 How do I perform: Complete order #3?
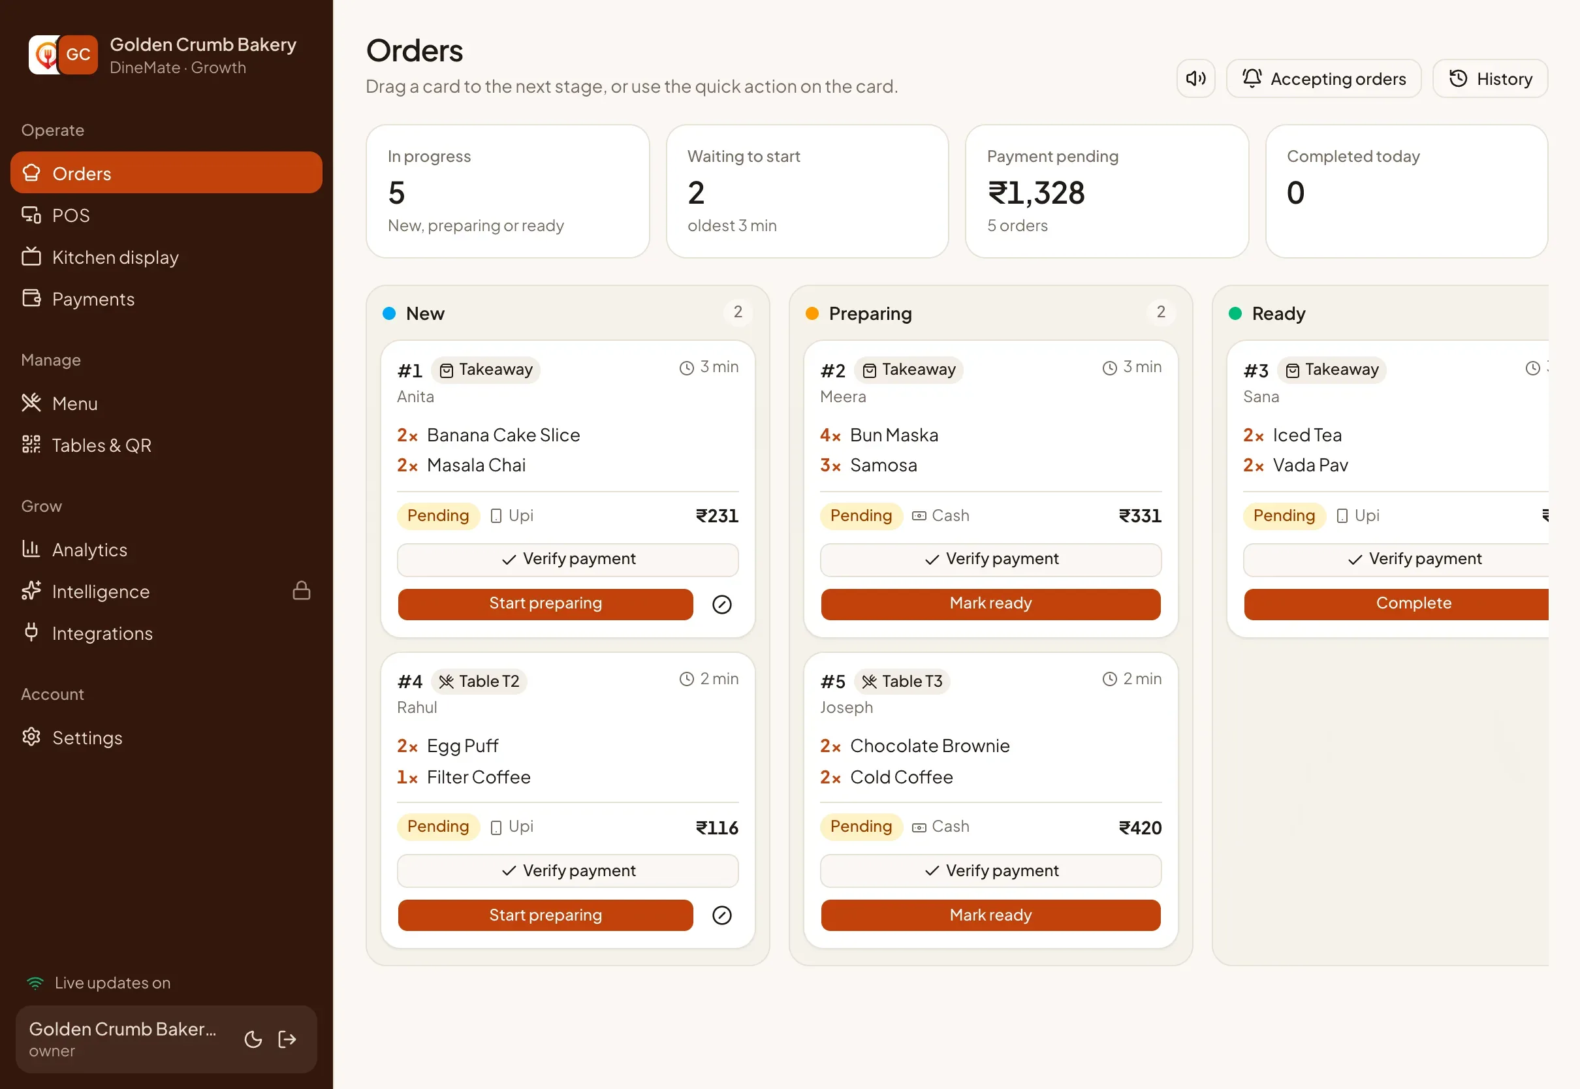coord(1397,605)
